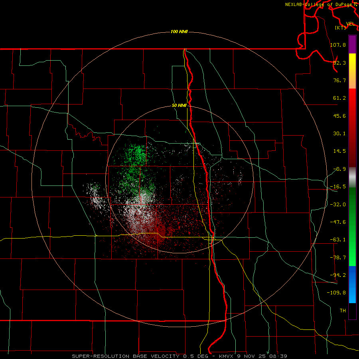Image resolution: width=359 pixels, height=359 pixels.
Task: Click the 45.6 velocity scale value
Action: click(339, 116)
